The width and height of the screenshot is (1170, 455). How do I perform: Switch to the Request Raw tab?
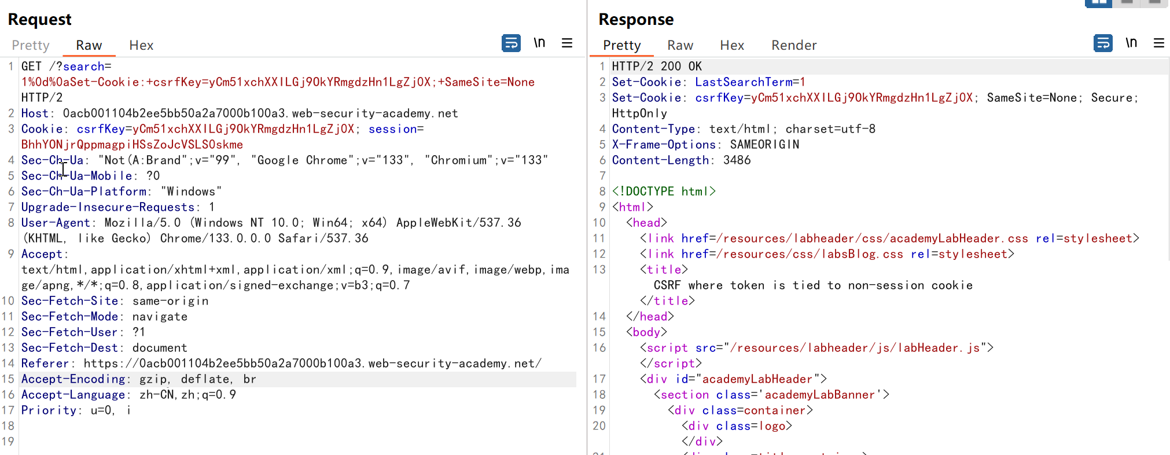click(89, 45)
